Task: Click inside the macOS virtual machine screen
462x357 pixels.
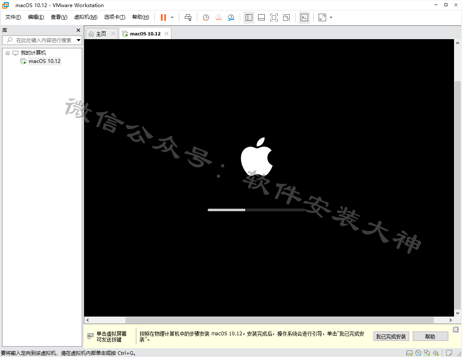Action: coord(269,178)
